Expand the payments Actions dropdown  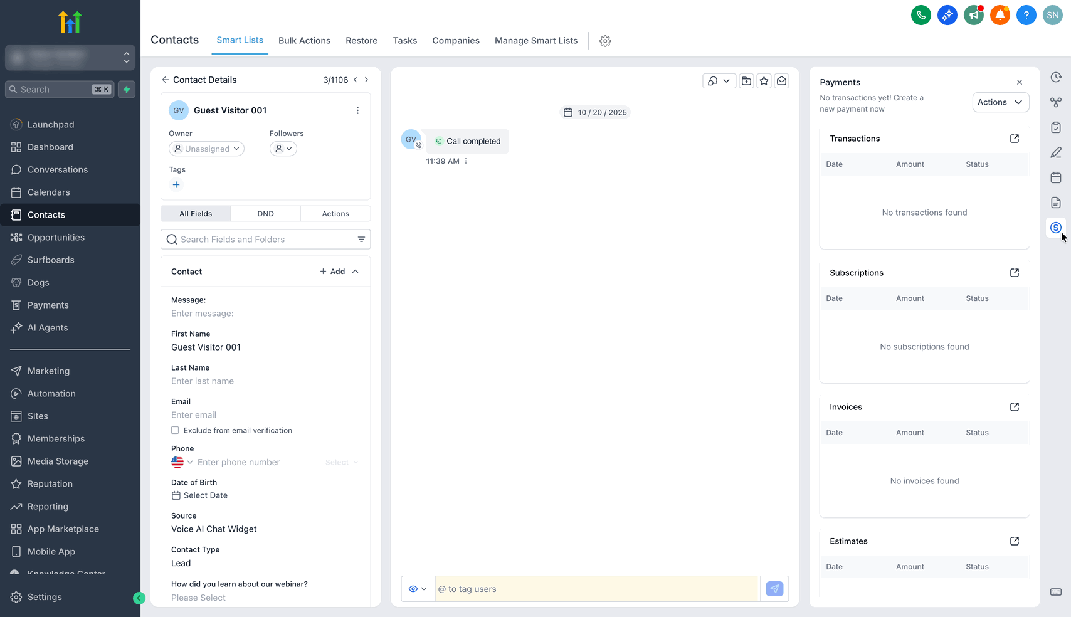(1000, 102)
